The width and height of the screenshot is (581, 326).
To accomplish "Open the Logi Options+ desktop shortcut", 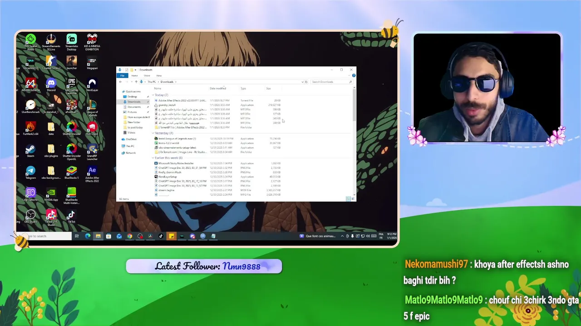I will [30, 195].
